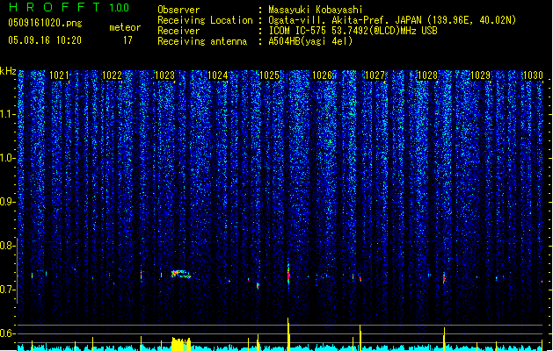Click the HROFFT 1.0.0 title text
Viewport: 553px width, 351px height.
click(69, 7)
